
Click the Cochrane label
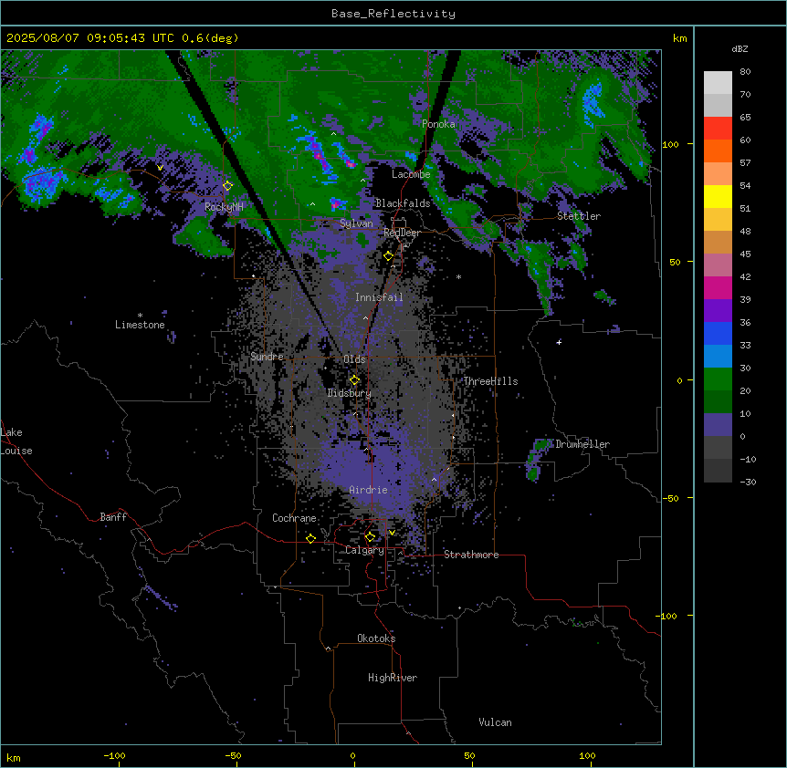pos(294,518)
